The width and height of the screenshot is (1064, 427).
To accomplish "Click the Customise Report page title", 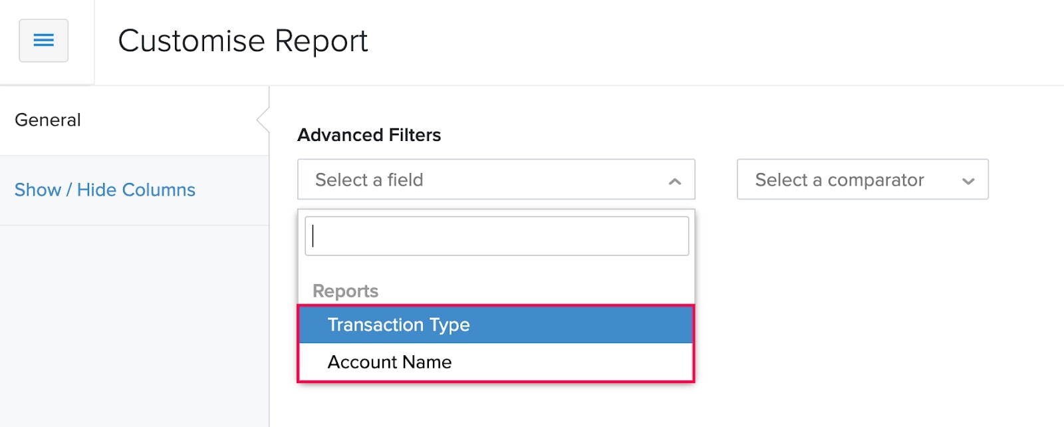I will coord(243,41).
